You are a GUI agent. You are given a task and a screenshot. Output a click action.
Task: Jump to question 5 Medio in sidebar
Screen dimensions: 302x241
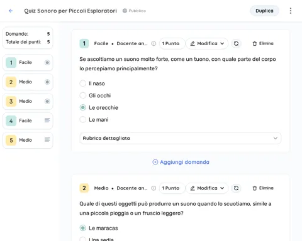[28, 140]
